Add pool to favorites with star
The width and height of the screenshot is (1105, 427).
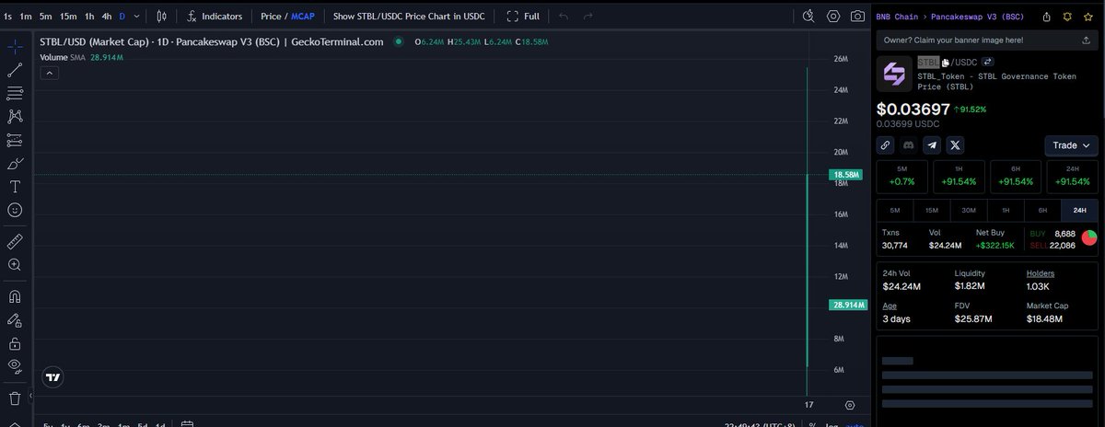(1088, 16)
